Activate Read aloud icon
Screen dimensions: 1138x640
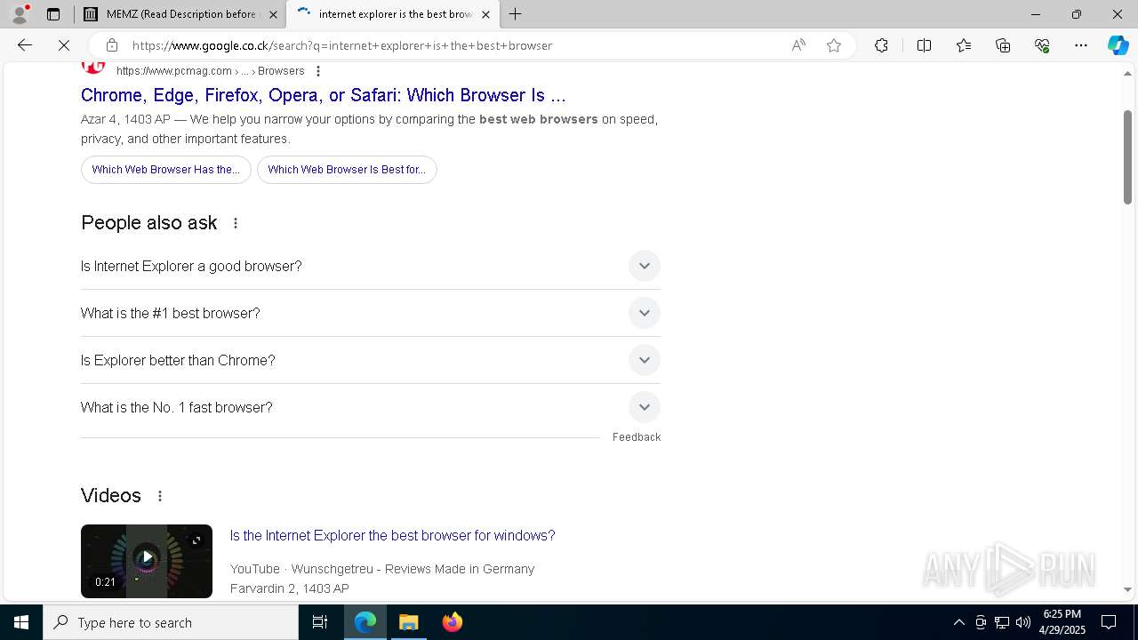[798, 45]
